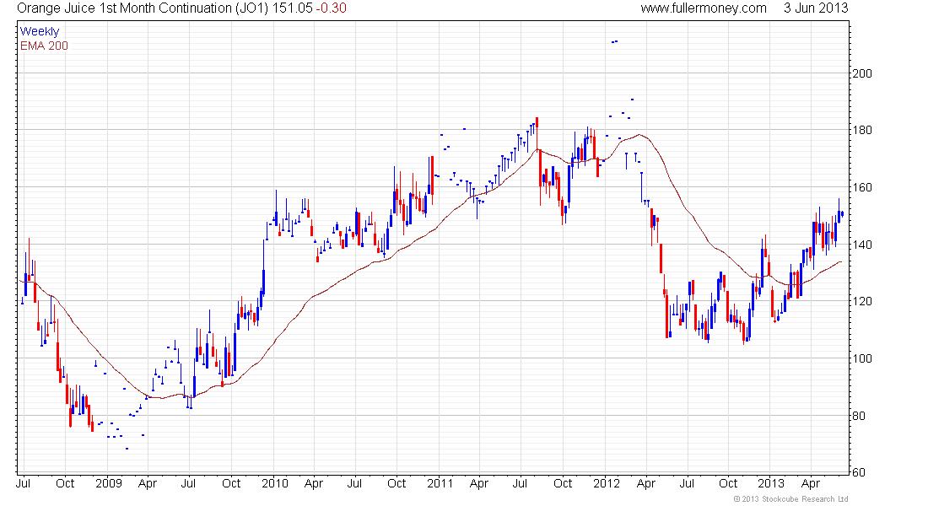Screen dimensions: 928x506
Task: Click the 60 price axis label
Action: (x=858, y=472)
